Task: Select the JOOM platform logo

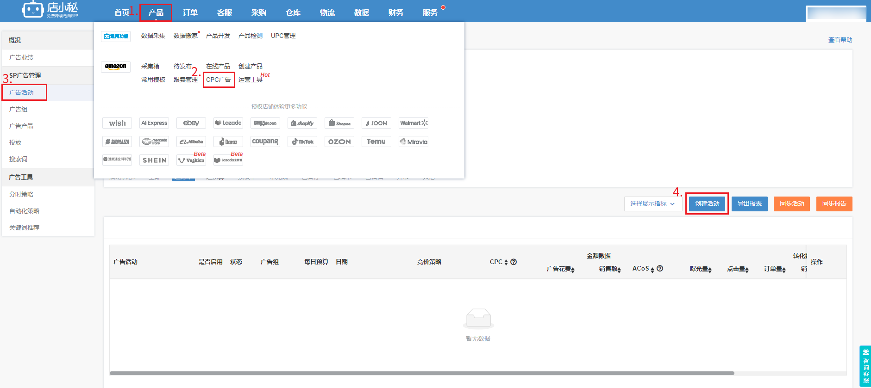Action: [x=376, y=123]
